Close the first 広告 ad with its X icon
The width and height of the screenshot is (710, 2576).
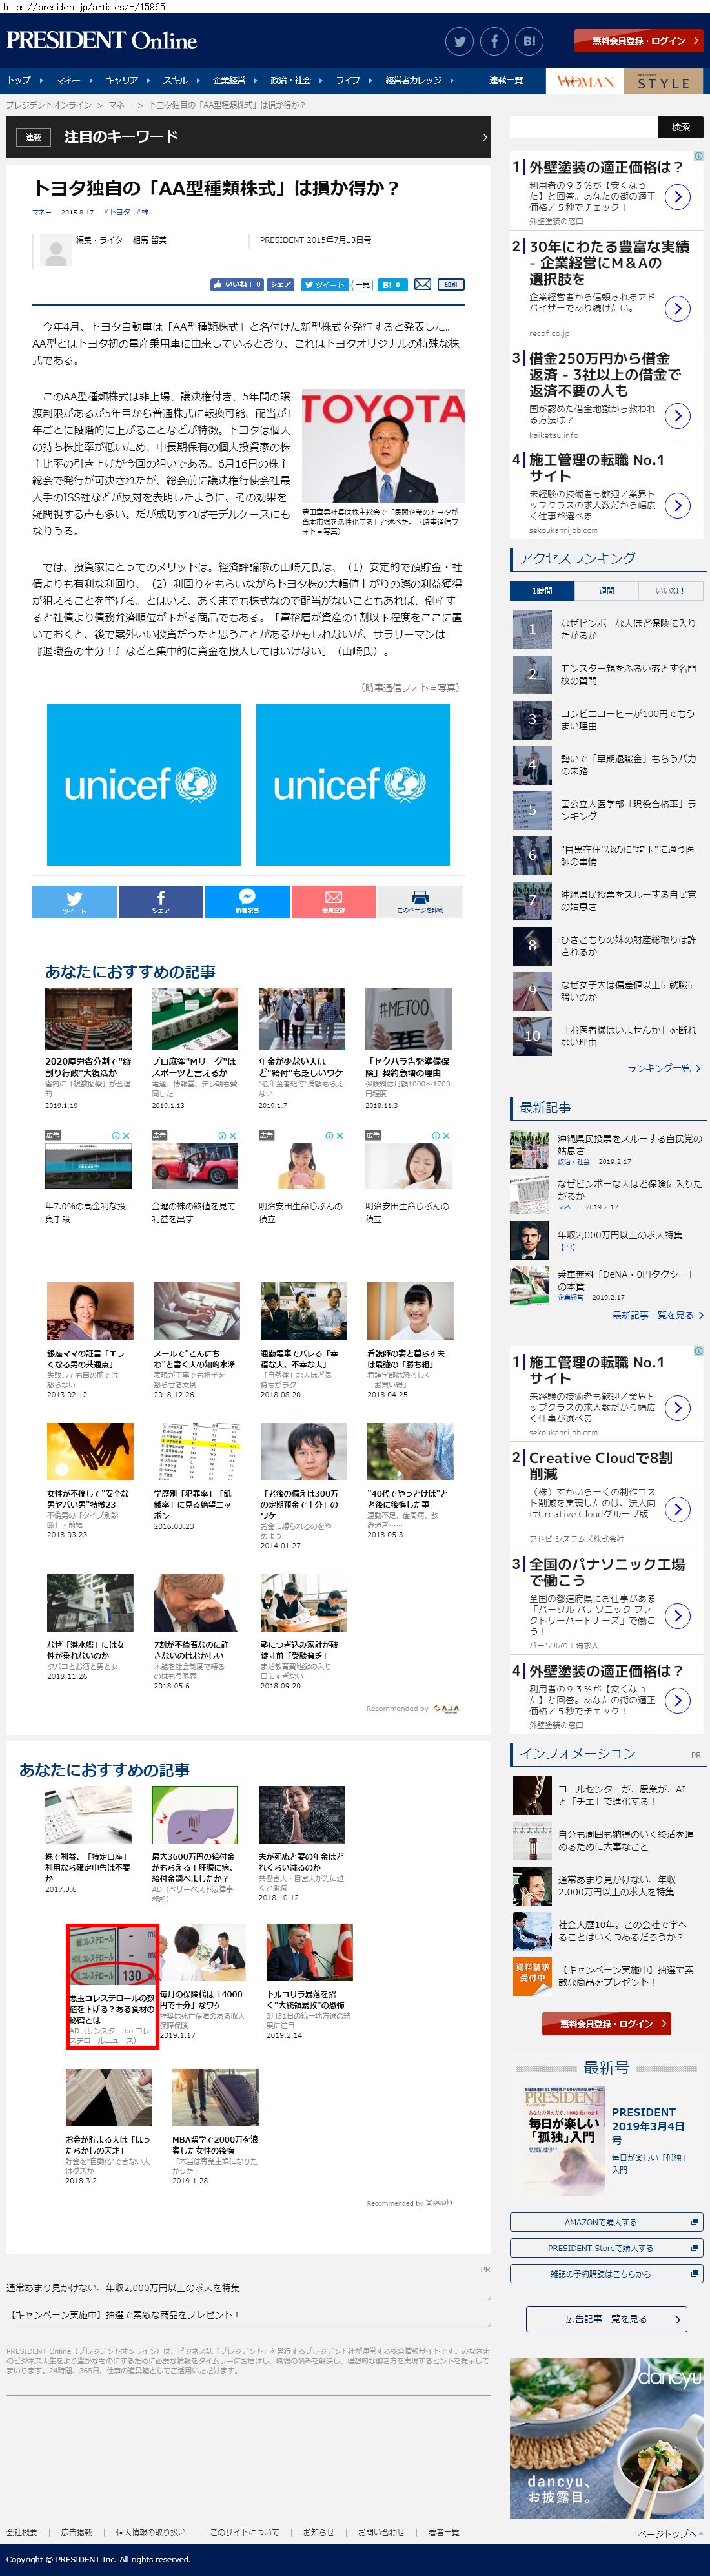(x=126, y=1136)
